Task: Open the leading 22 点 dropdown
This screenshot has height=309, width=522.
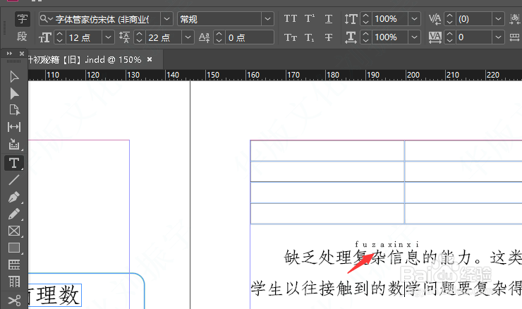Action: pos(188,37)
